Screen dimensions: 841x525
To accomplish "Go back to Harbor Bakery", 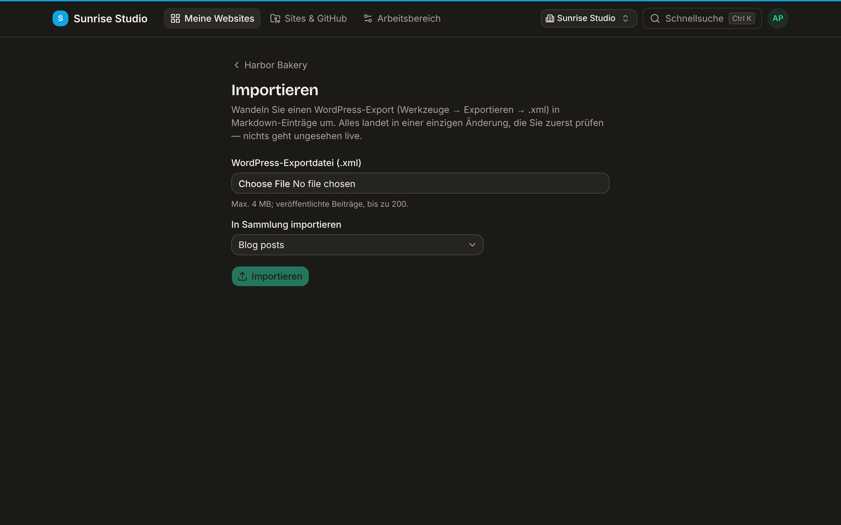I will click(270, 65).
